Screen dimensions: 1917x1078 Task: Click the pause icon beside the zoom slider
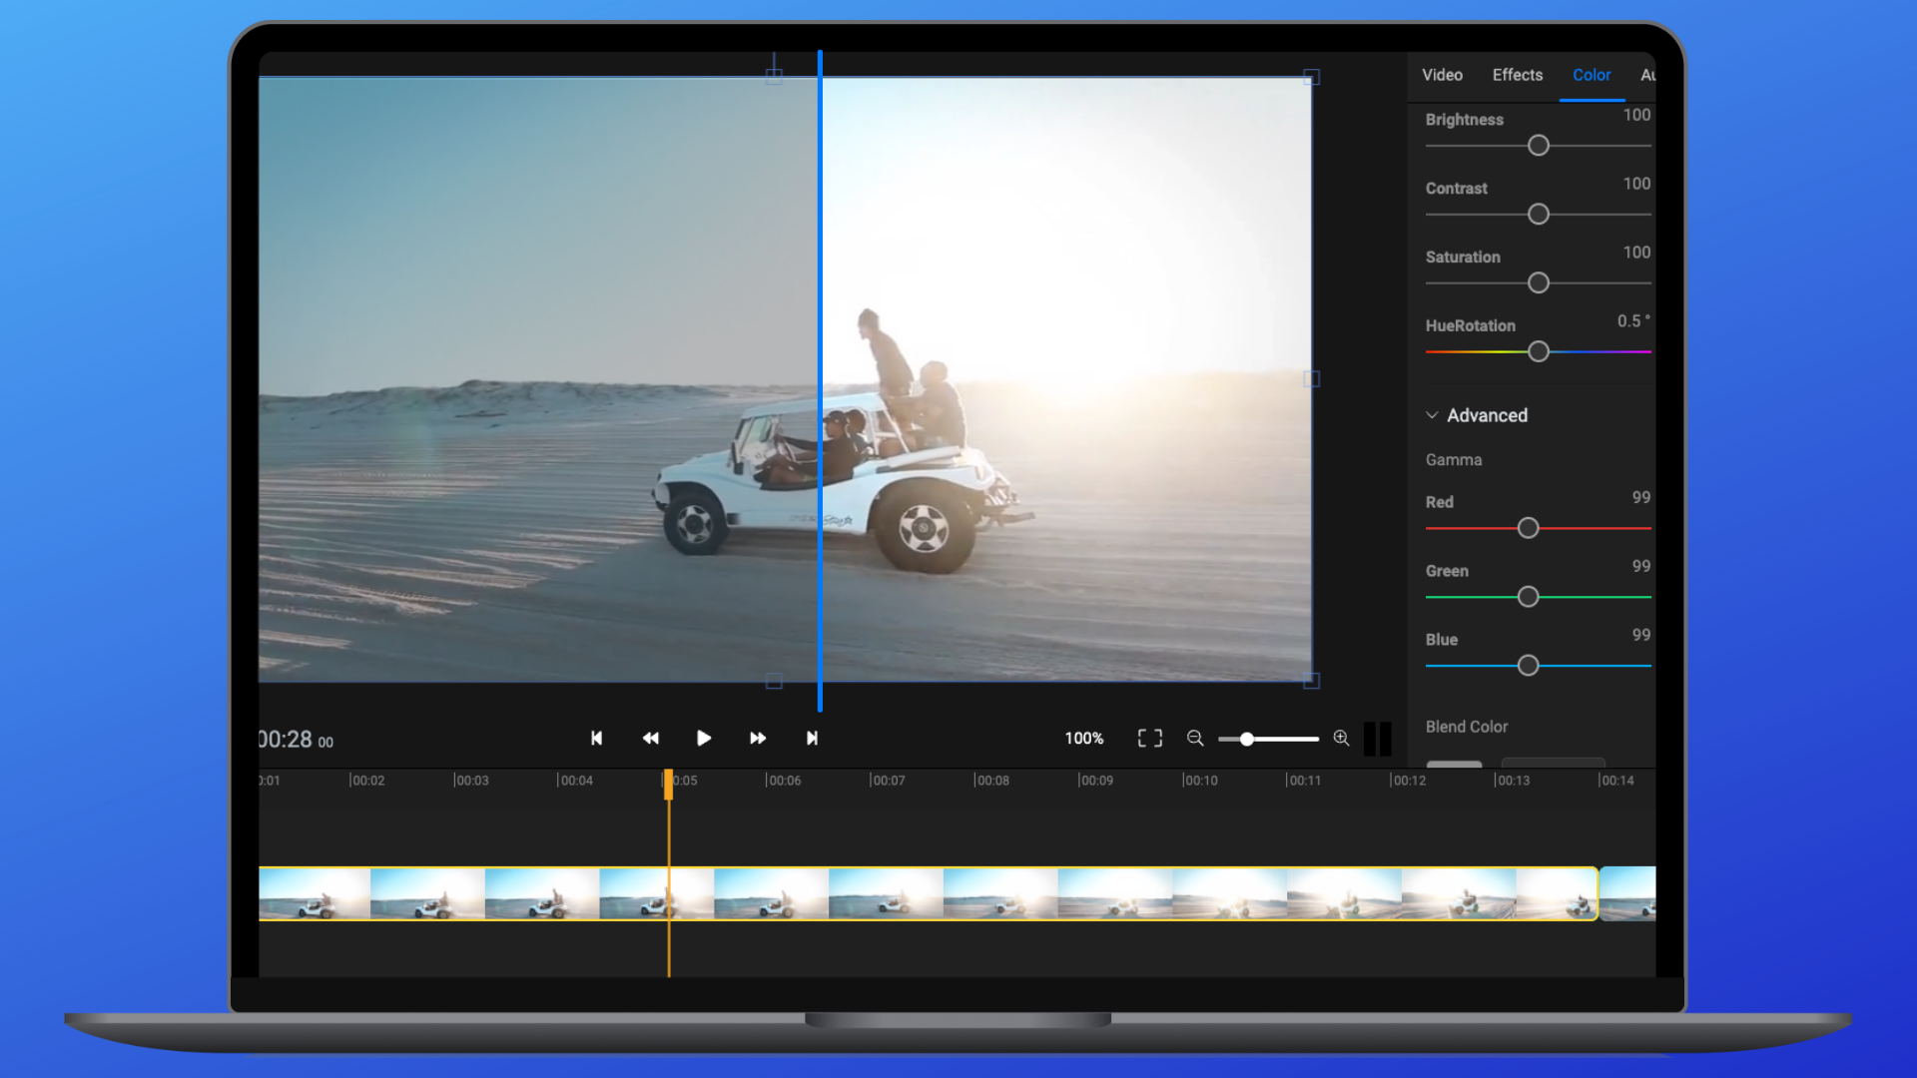coord(1379,739)
